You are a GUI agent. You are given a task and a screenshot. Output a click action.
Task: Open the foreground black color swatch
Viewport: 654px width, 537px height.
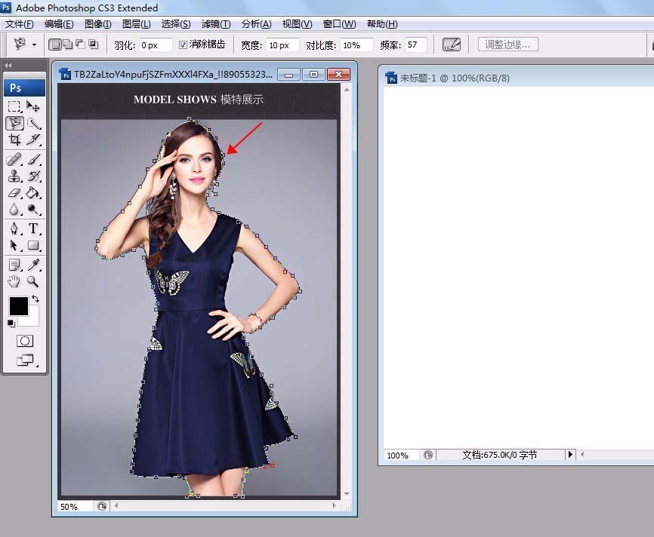[x=18, y=306]
